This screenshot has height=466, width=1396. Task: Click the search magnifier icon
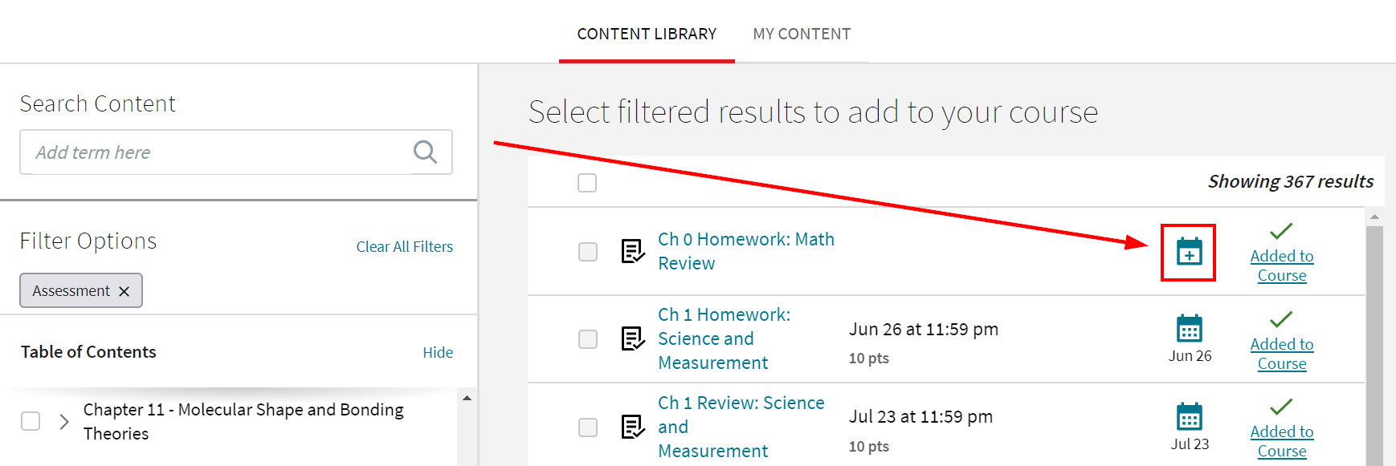click(x=426, y=152)
